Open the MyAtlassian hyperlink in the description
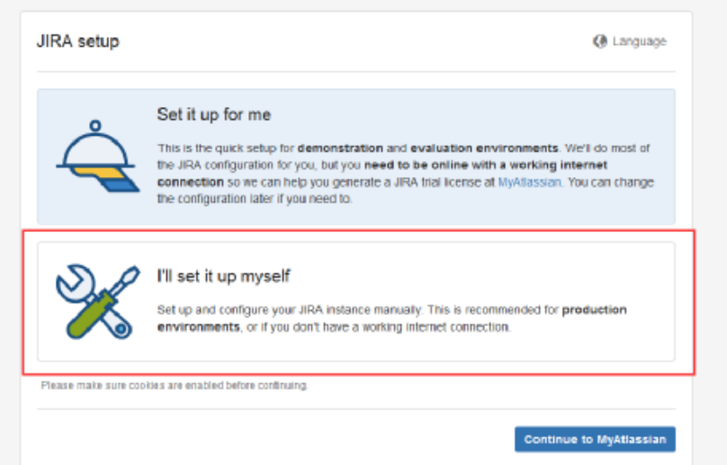Viewport: 727px width, 465px height. [529, 183]
